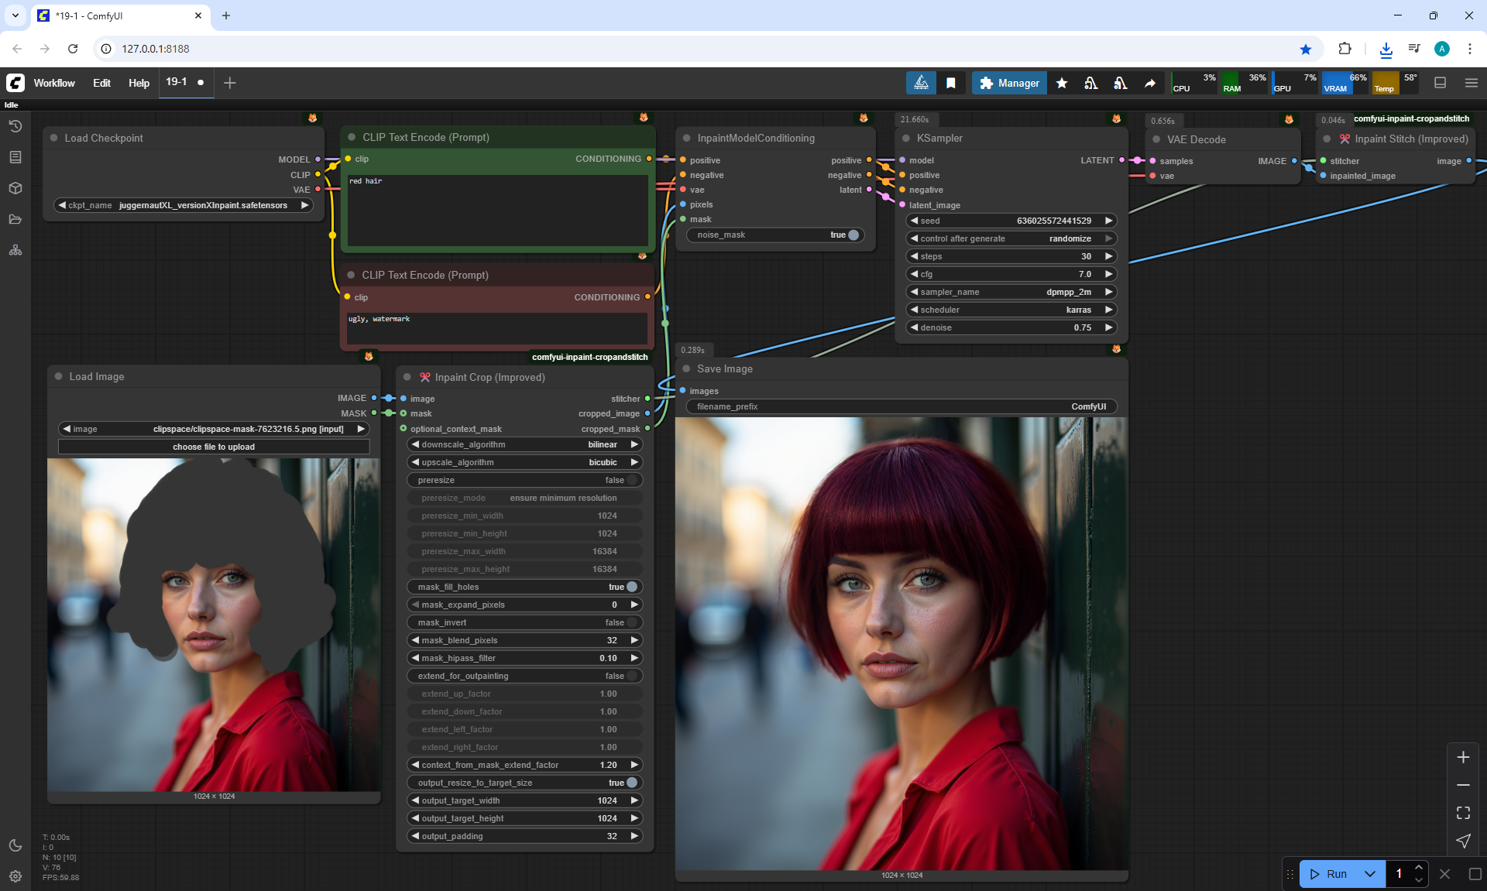The image size is (1487, 891).
Task: Click the star favorites icon beside Manager
Action: pos(1062,83)
